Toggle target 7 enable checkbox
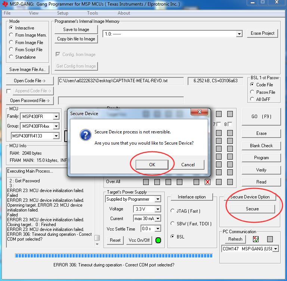The width and height of the screenshot is (287, 281). coord(219,124)
